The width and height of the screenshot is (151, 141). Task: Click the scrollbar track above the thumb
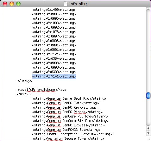click(148, 51)
